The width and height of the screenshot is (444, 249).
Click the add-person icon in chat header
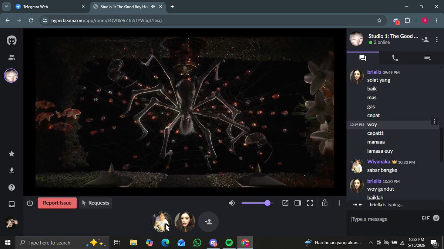425,39
